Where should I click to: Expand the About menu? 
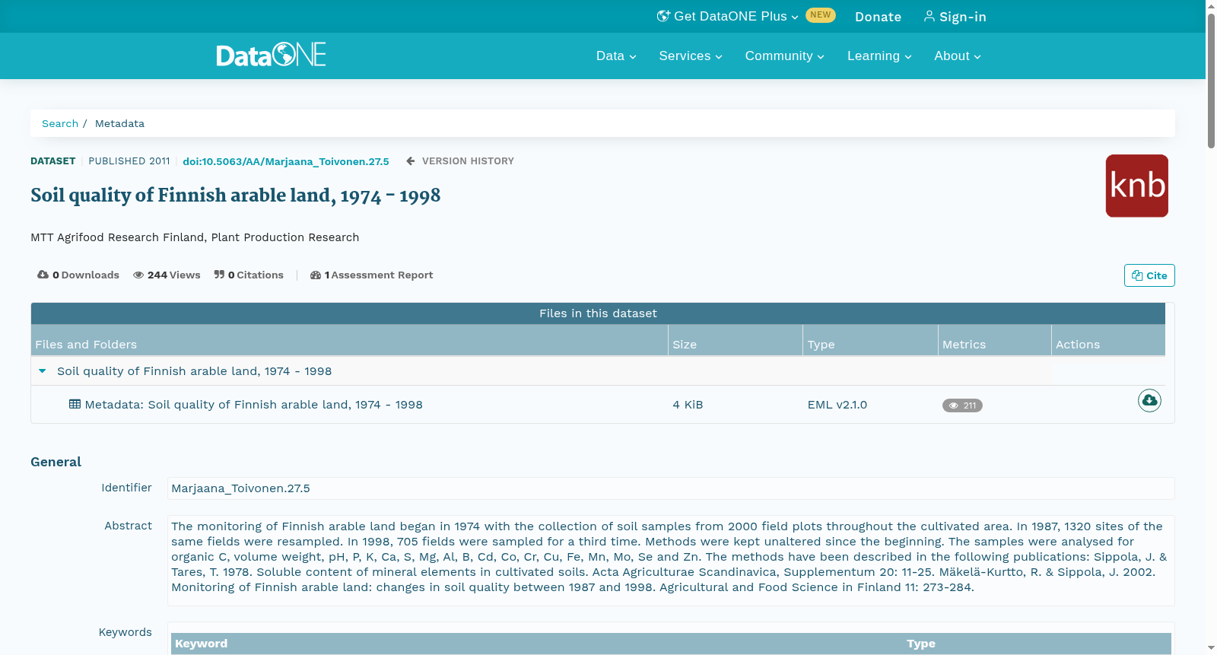pyautogui.click(x=958, y=56)
